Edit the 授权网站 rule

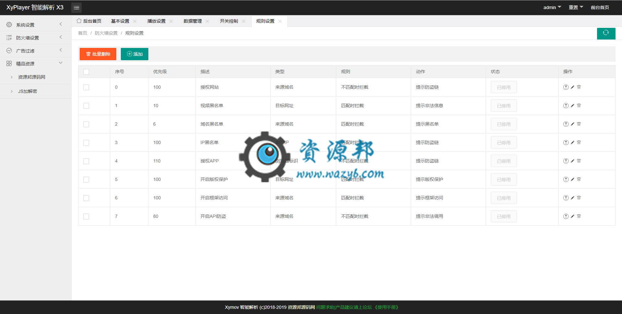572,87
